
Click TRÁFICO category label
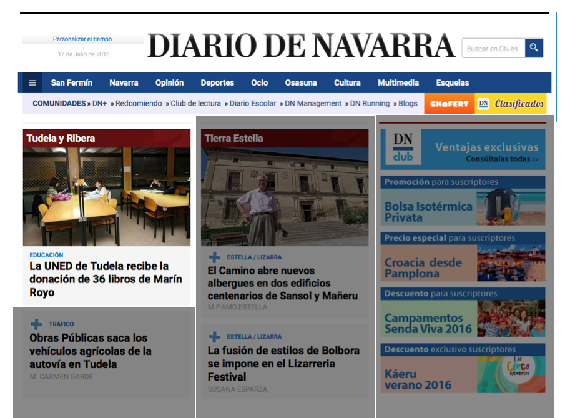[x=61, y=324]
